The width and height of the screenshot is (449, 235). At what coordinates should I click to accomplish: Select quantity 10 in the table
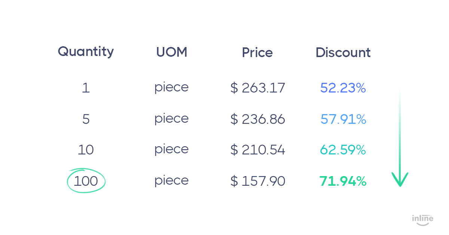tap(86, 150)
